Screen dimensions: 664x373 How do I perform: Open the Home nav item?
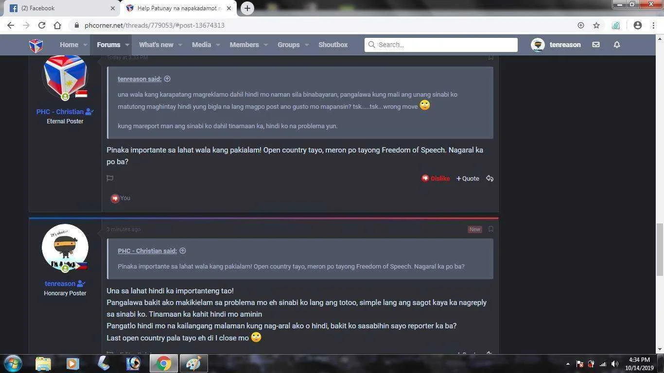click(69, 45)
